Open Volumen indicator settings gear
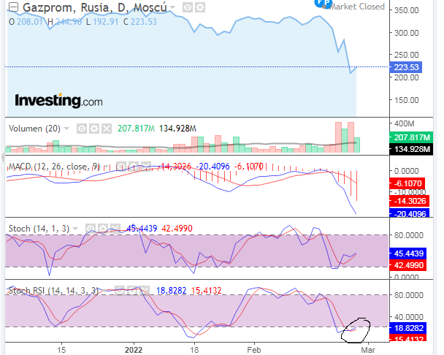Viewport: 444px width, 355px height. [94, 129]
